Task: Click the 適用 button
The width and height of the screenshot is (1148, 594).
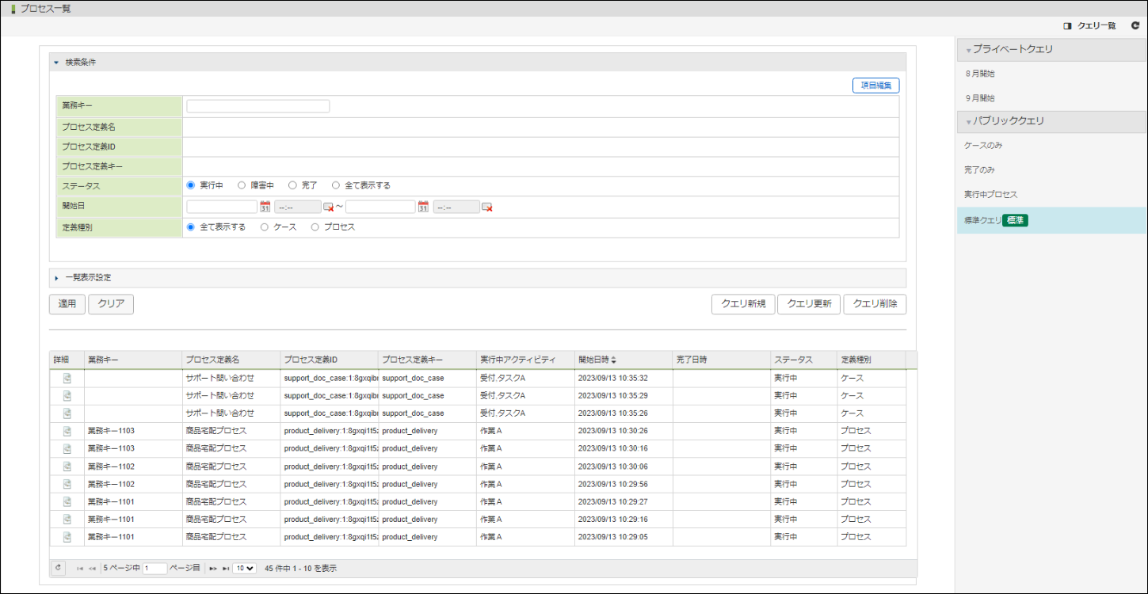Action: coord(67,304)
